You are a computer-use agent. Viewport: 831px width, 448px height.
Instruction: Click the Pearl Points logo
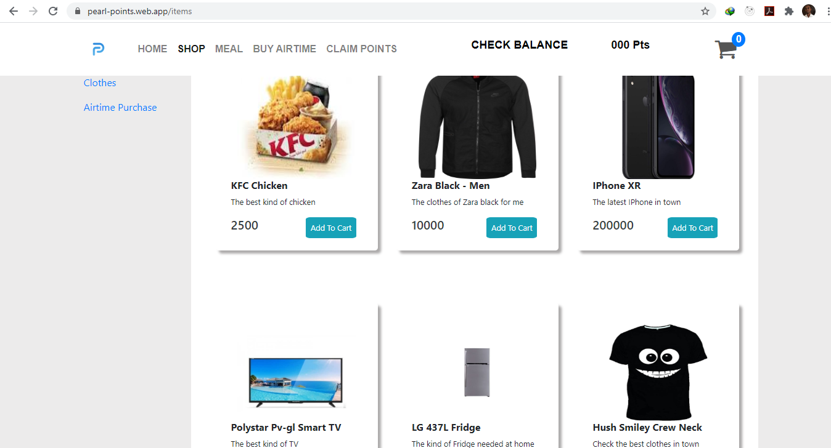click(x=98, y=49)
